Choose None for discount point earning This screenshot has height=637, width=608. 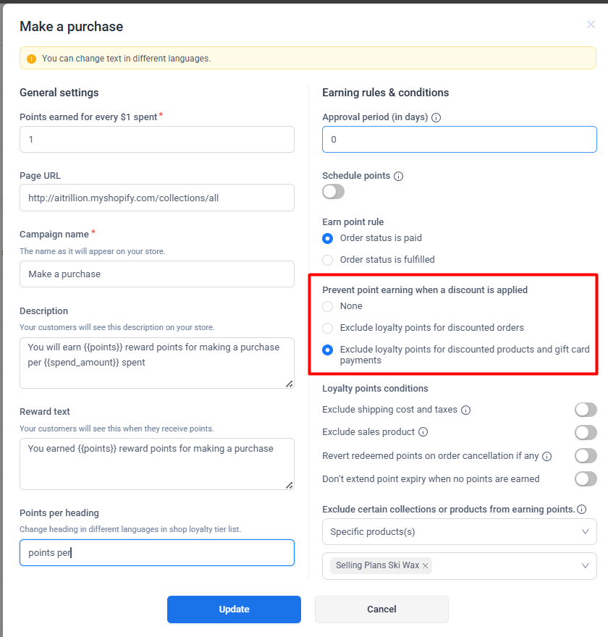pyautogui.click(x=328, y=306)
